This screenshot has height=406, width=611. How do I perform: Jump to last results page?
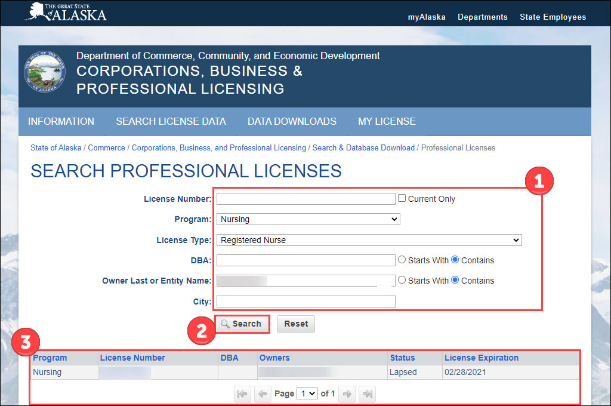click(368, 394)
